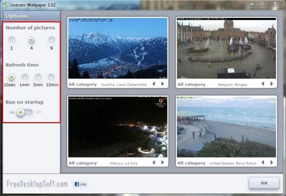Click the Refresh time heading
This screenshot has height=196, width=286.
[x=22, y=65]
